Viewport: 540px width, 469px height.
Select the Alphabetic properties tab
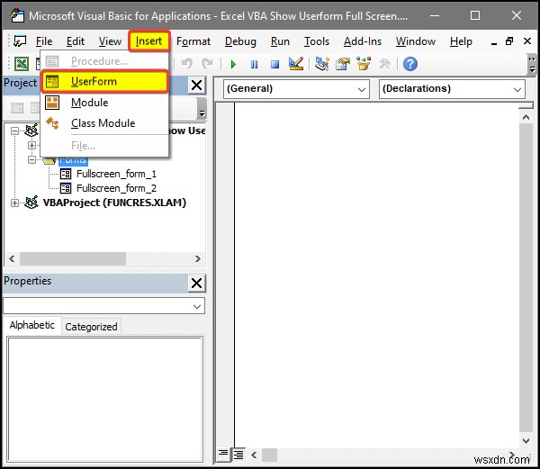coord(32,325)
